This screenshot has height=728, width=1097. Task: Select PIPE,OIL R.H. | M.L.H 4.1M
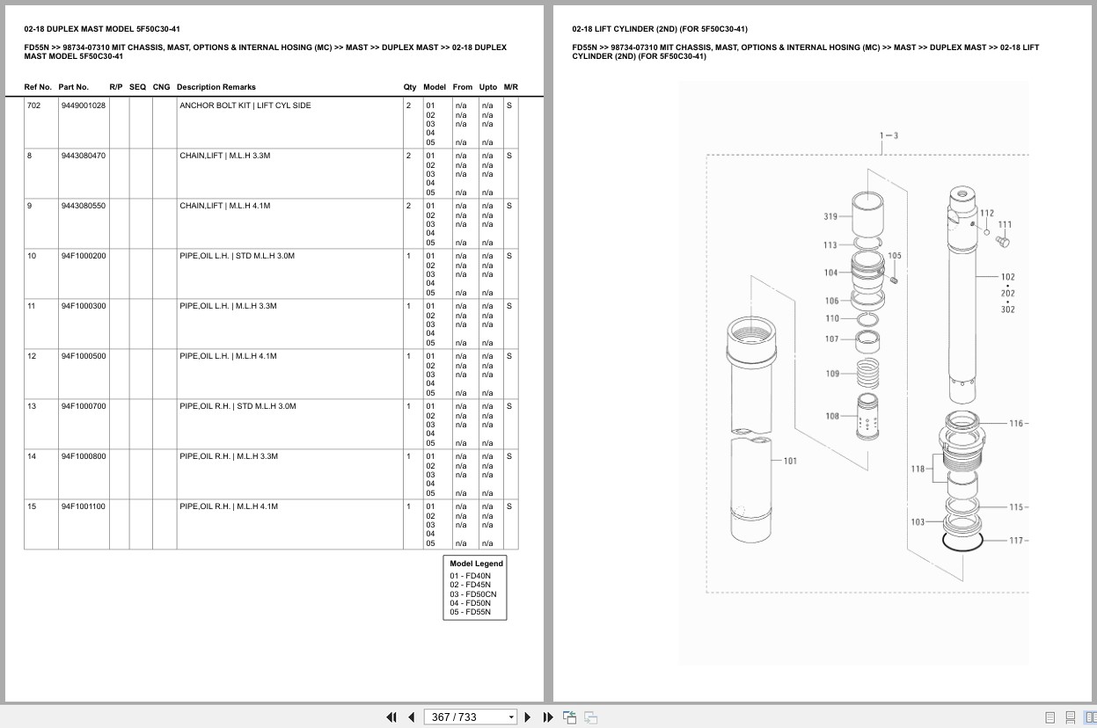click(x=229, y=506)
